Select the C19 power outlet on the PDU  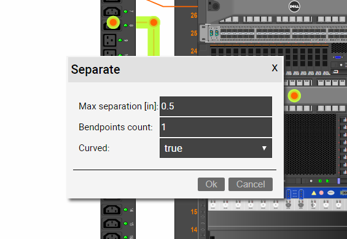[109, 41]
